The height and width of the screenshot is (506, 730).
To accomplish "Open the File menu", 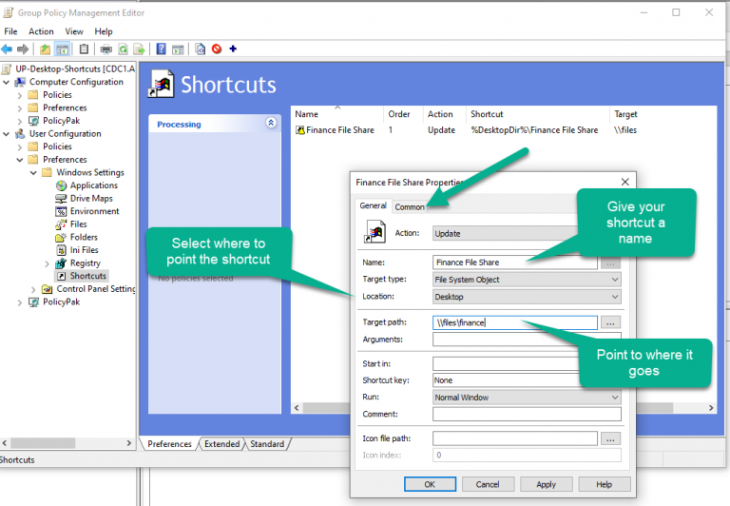I will click(x=10, y=31).
